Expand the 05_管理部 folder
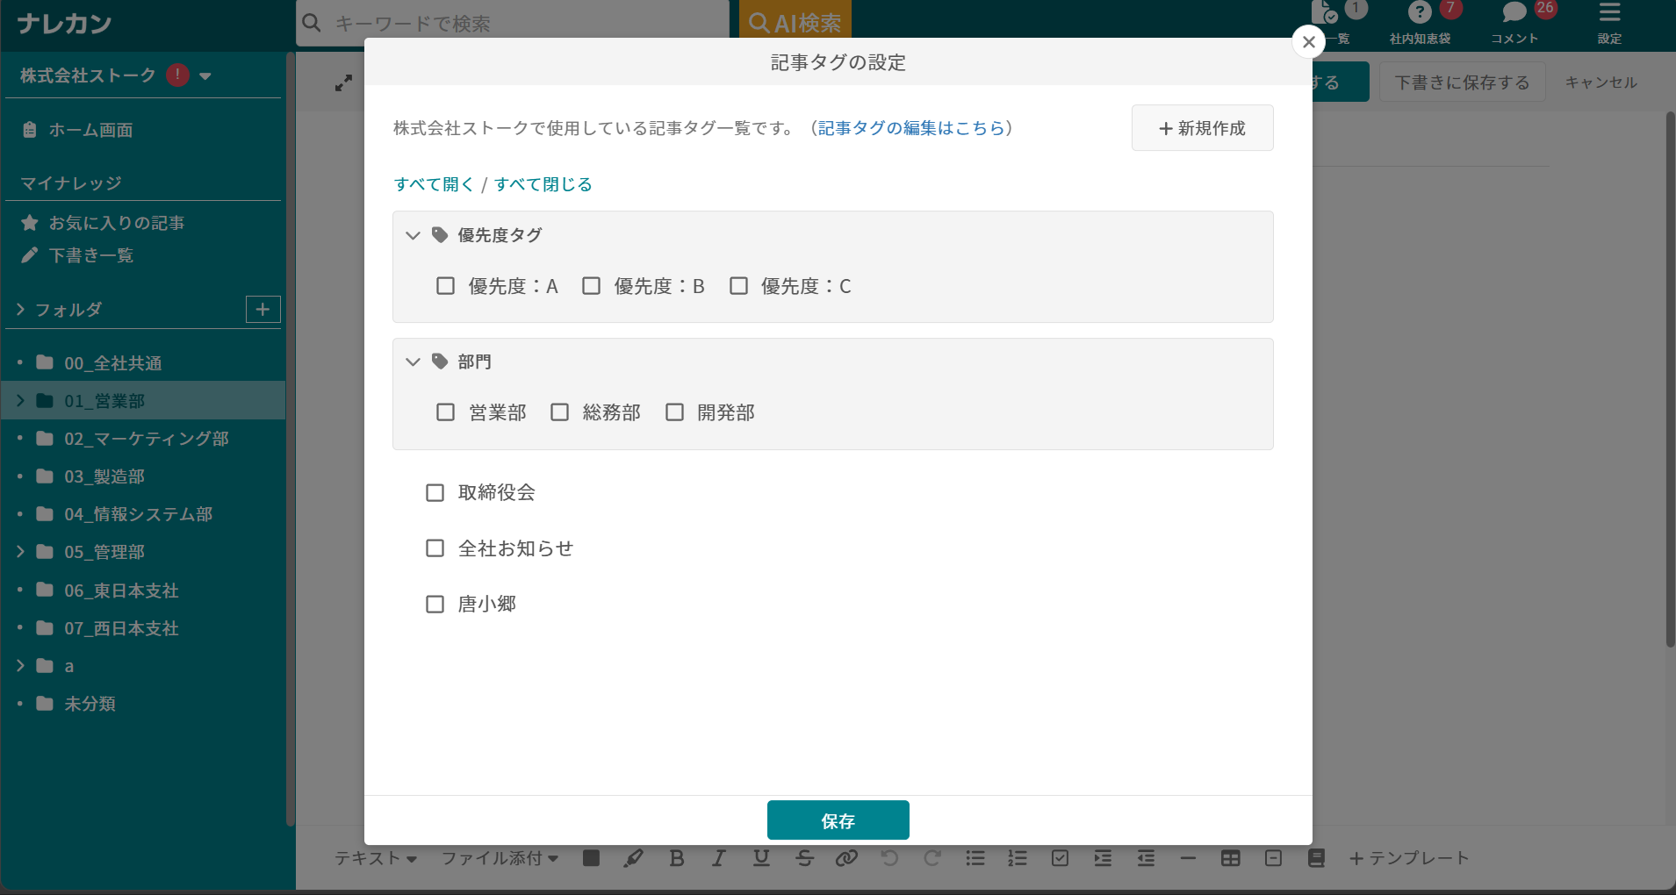Screen dimensions: 1676x895 coord(20,551)
